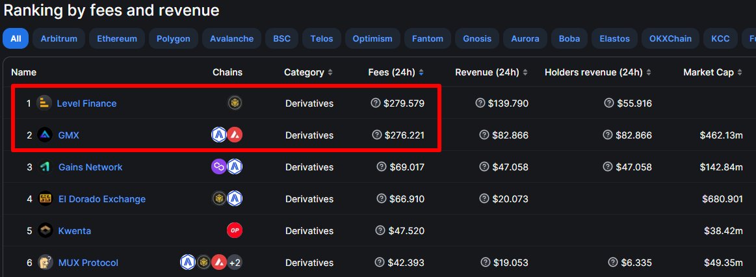Click the MUX Protocol logo icon
The image size is (756, 277).
point(46,262)
